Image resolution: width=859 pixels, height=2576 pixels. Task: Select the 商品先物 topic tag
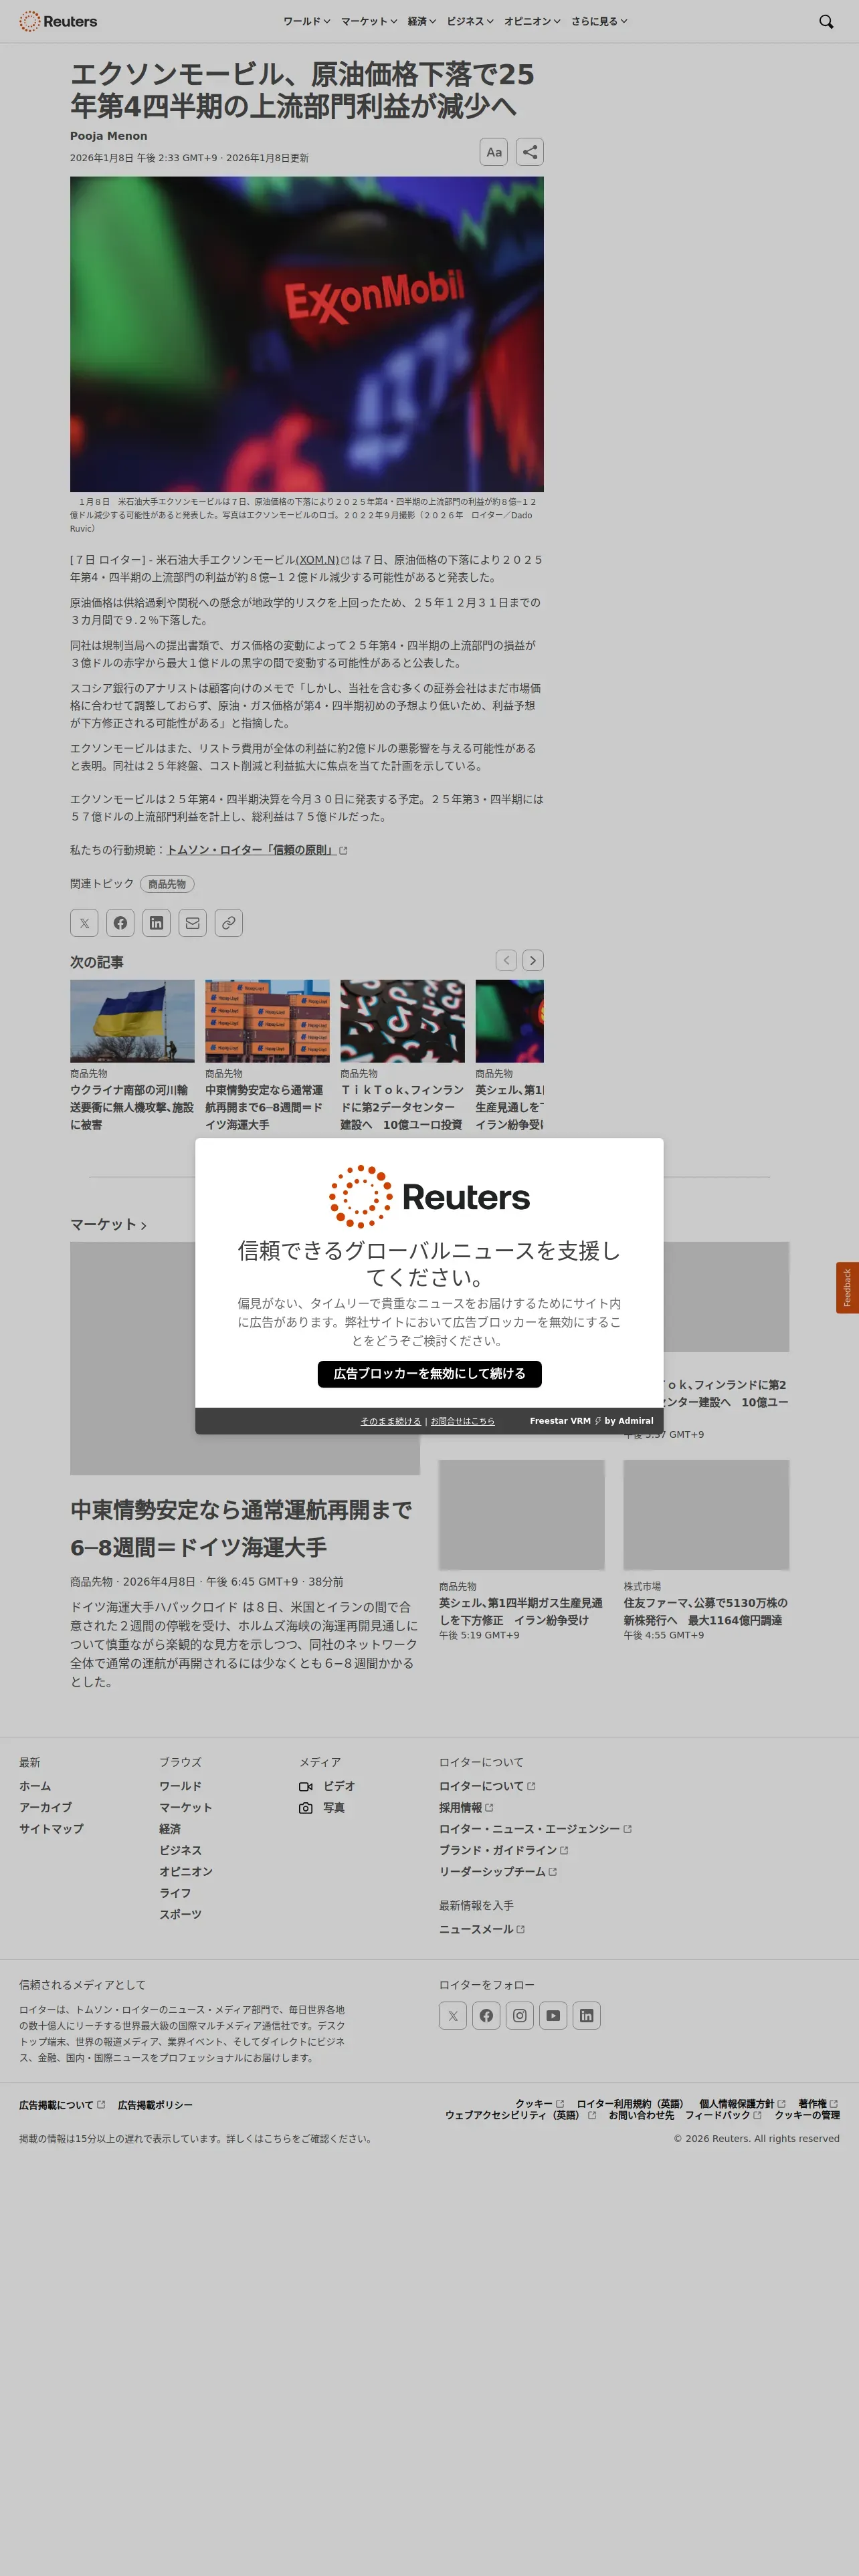click(x=167, y=884)
